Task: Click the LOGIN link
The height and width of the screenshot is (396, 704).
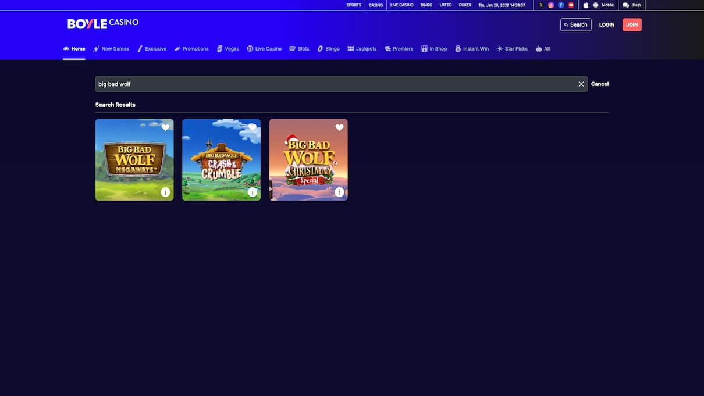Action: pos(607,24)
